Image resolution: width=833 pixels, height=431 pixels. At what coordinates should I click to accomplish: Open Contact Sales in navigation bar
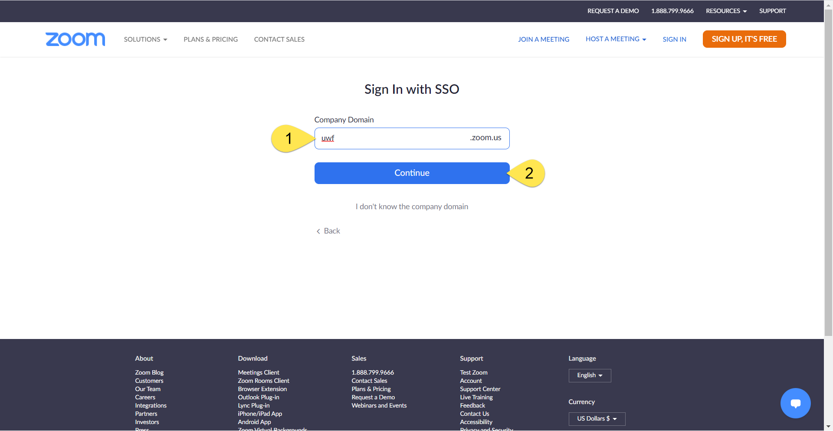coord(279,39)
